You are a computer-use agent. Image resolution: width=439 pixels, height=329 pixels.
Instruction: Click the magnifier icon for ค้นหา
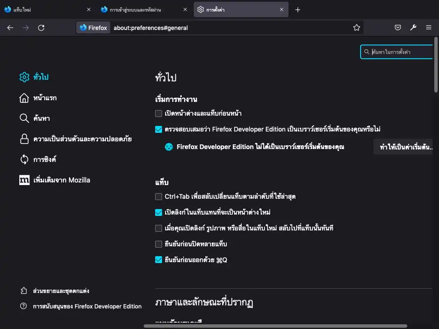(x=24, y=118)
